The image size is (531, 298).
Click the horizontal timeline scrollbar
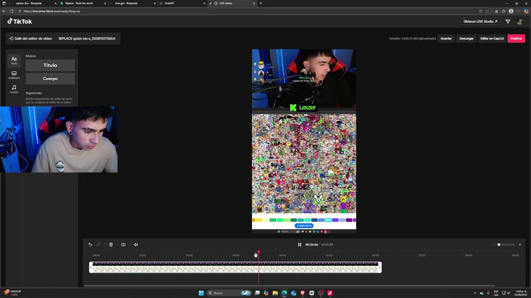tap(289, 286)
